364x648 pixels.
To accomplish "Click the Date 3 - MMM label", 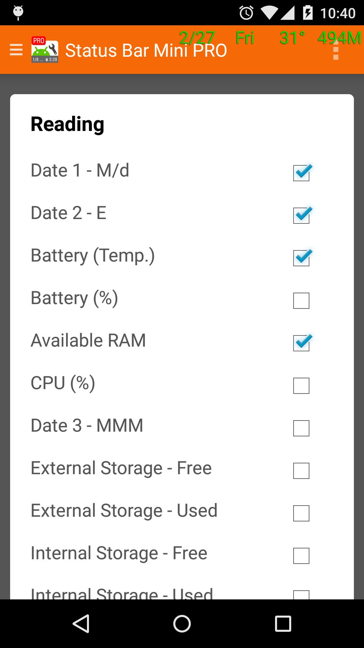I will pos(87,425).
